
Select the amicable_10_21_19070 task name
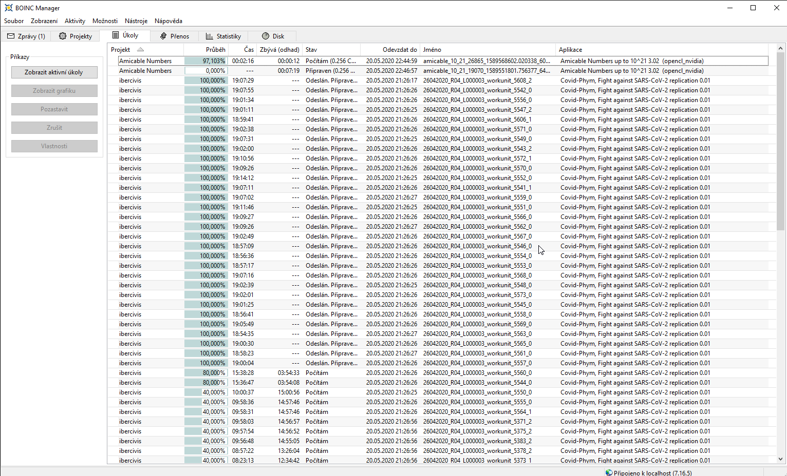(486, 71)
